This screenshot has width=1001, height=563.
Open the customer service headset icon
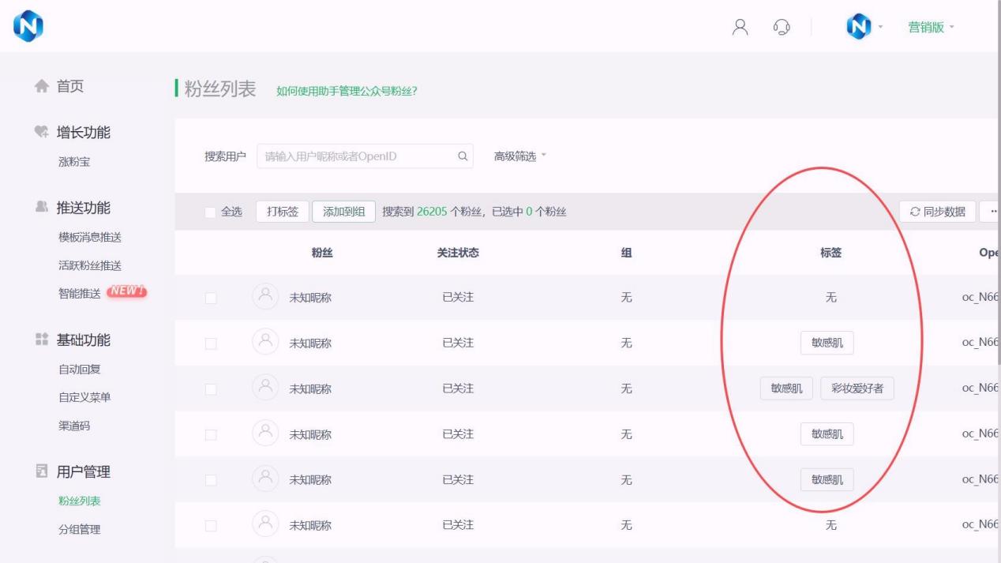point(782,27)
